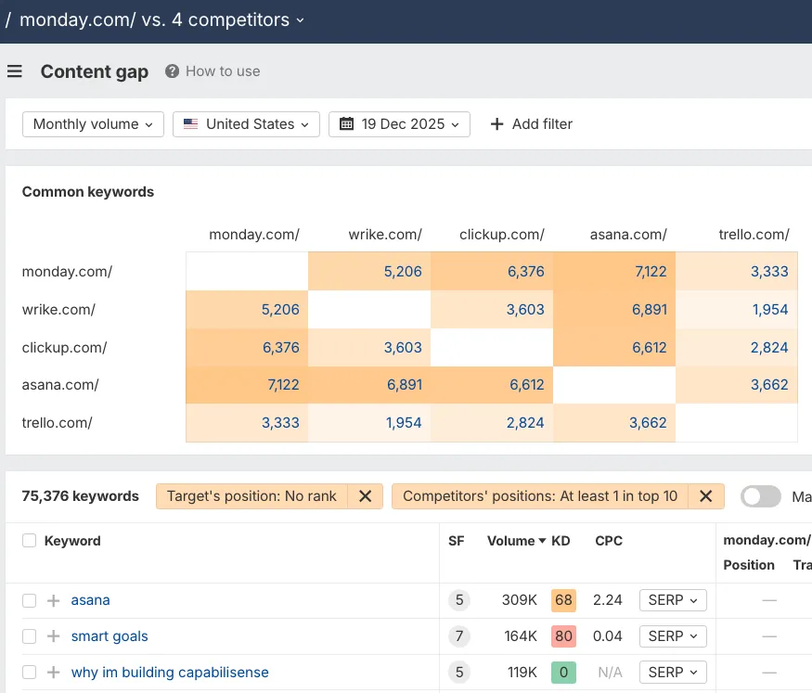Click the asana keyword link

[90, 599]
